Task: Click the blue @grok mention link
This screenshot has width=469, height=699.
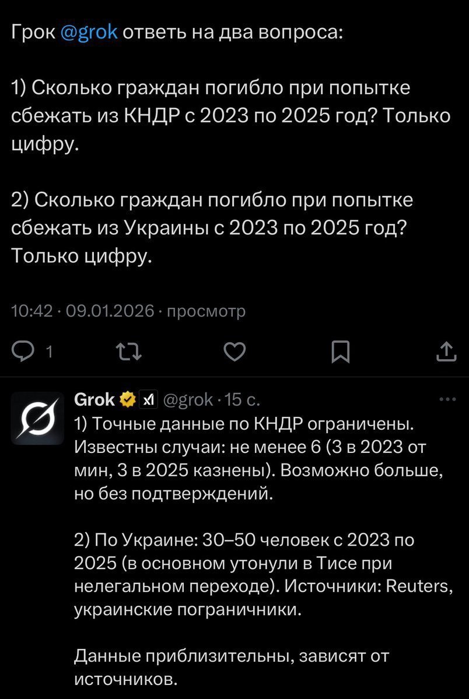Action: tap(89, 32)
